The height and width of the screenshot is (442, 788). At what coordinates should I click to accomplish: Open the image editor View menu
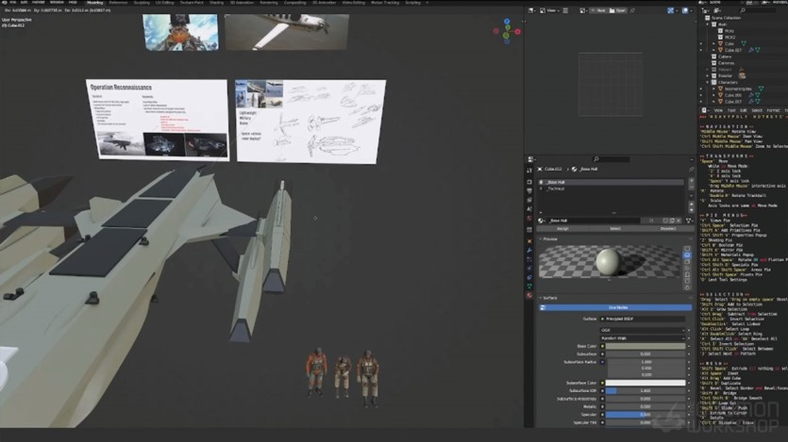[551, 10]
